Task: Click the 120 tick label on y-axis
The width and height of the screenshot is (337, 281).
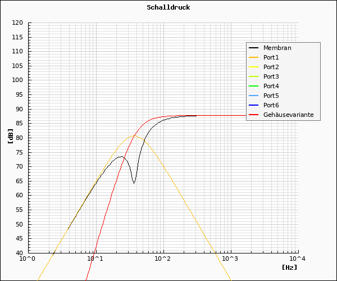Action: 17,23
